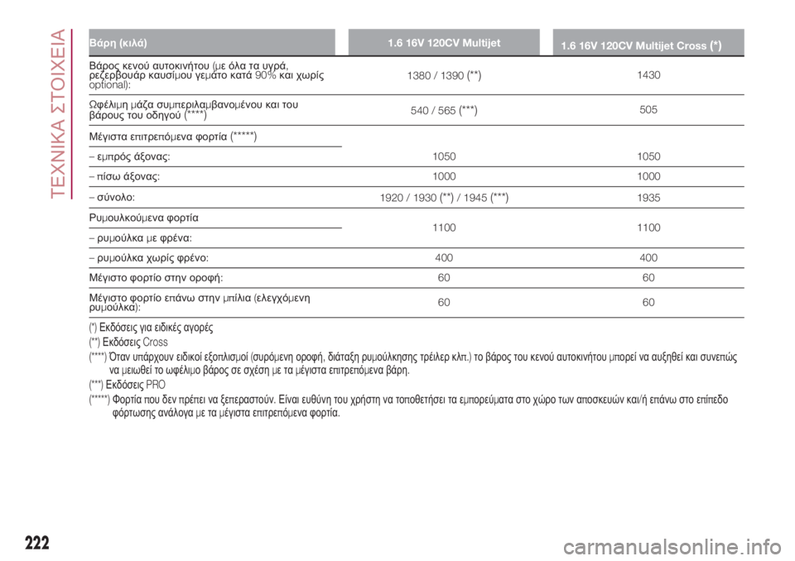Click footnote '(*) Εκδόσεις για ειδικές αγορές'
This screenshot has width=795, height=561.
click(151, 328)
